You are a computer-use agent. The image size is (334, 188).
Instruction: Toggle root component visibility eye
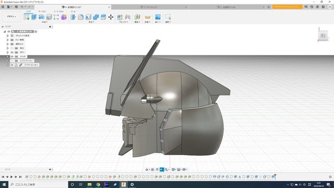[x=9, y=31]
